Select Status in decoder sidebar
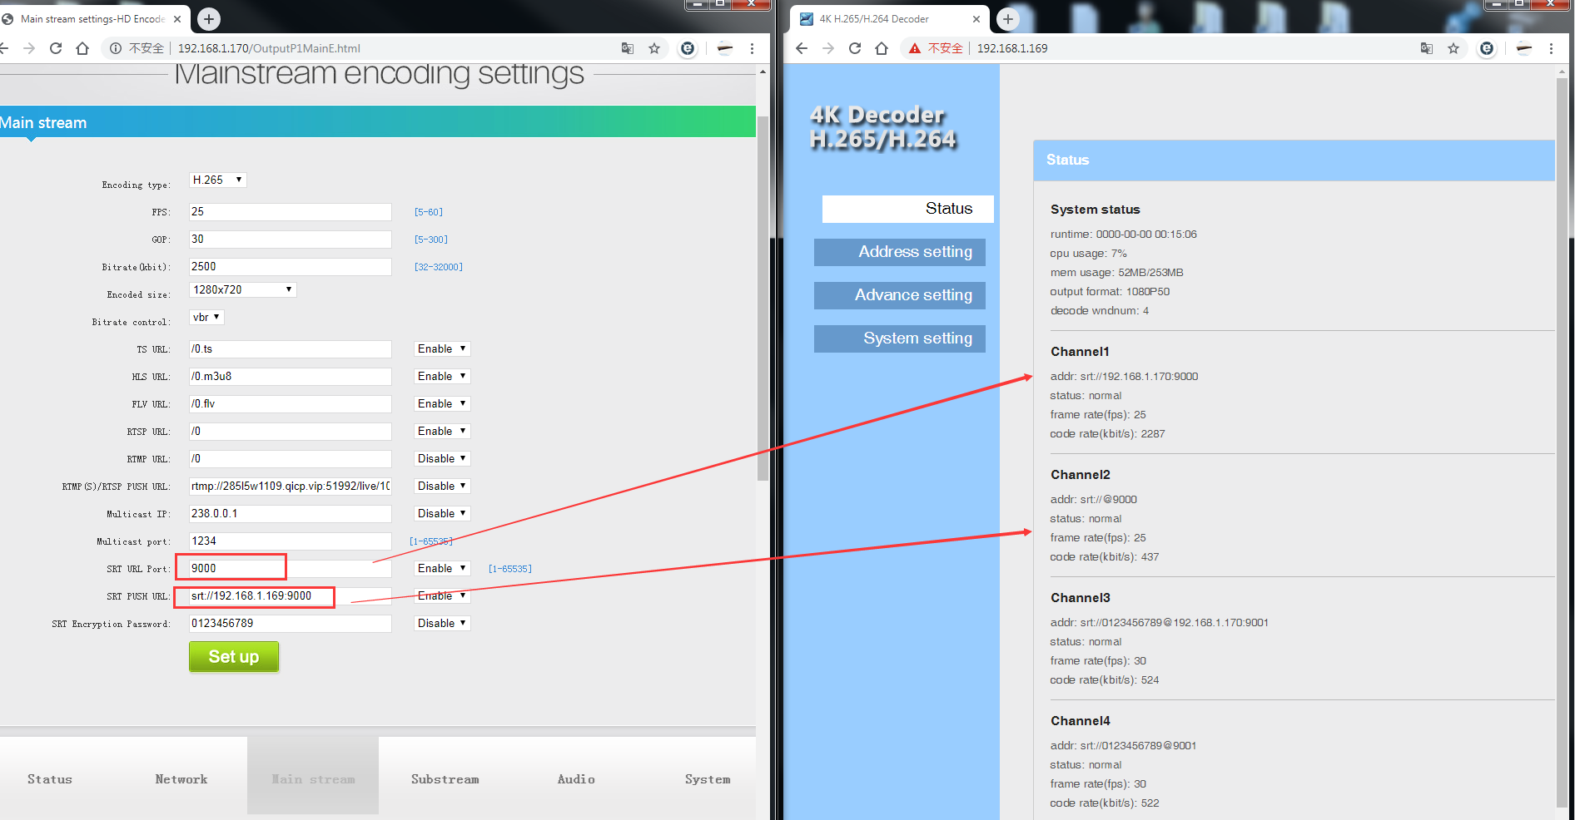 (907, 209)
